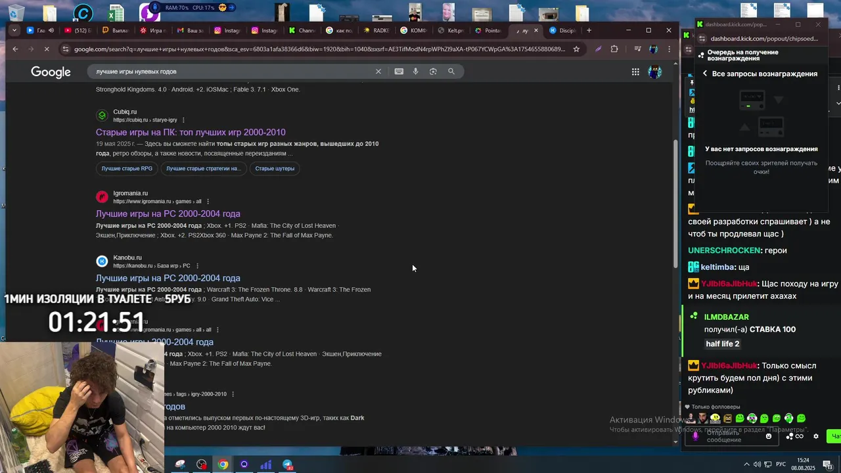841x473 pixels.
Task: Open 'Старые игры на ПК: топ лучших игр 2000-2010'
Action: tap(191, 133)
